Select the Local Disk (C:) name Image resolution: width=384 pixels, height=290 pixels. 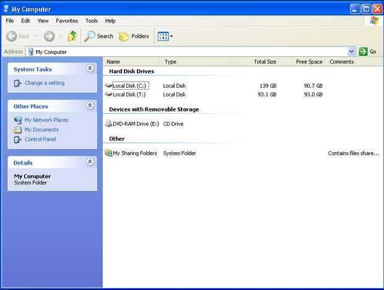click(129, 85)
